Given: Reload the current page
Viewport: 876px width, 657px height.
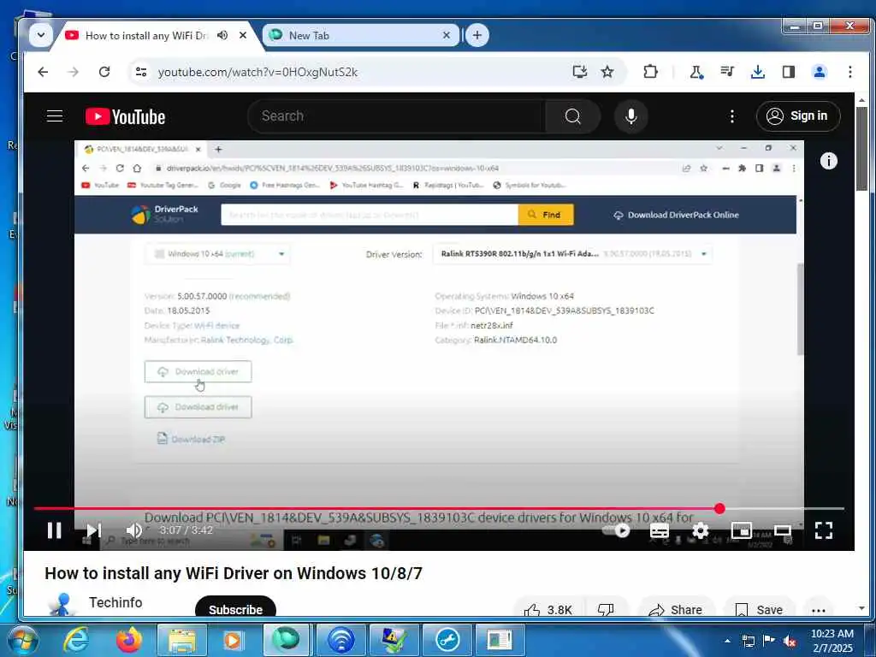Looking at the screenshot, I should click(x=104, y=72).
